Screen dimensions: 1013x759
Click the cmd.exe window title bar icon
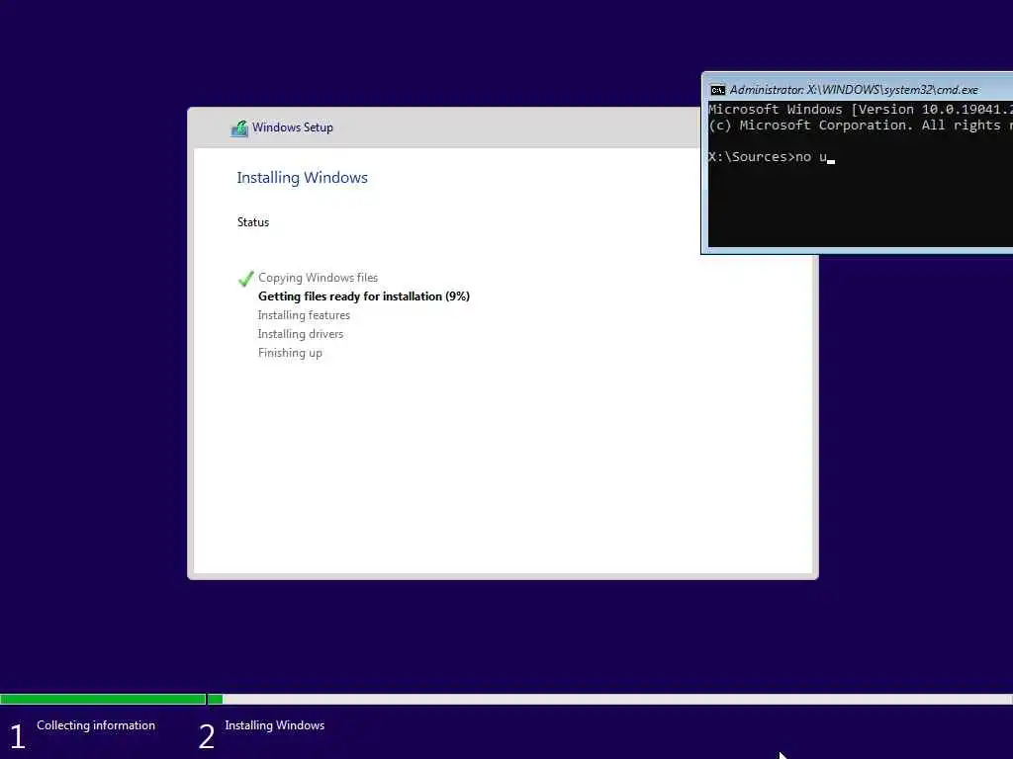coord(718,90)
